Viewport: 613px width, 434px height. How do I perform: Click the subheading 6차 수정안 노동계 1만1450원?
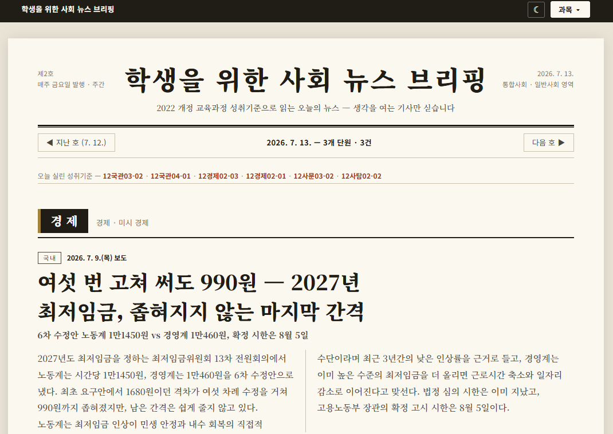tap(173, 335)
